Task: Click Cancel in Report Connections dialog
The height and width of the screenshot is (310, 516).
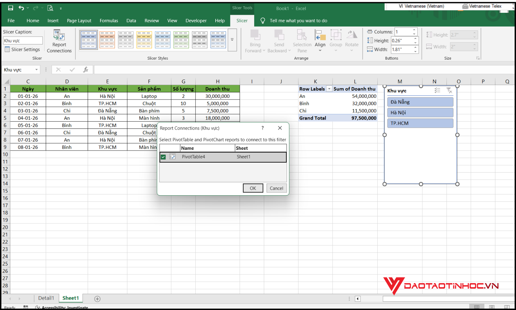Action: pyautogui.click(x=276, y=188)
